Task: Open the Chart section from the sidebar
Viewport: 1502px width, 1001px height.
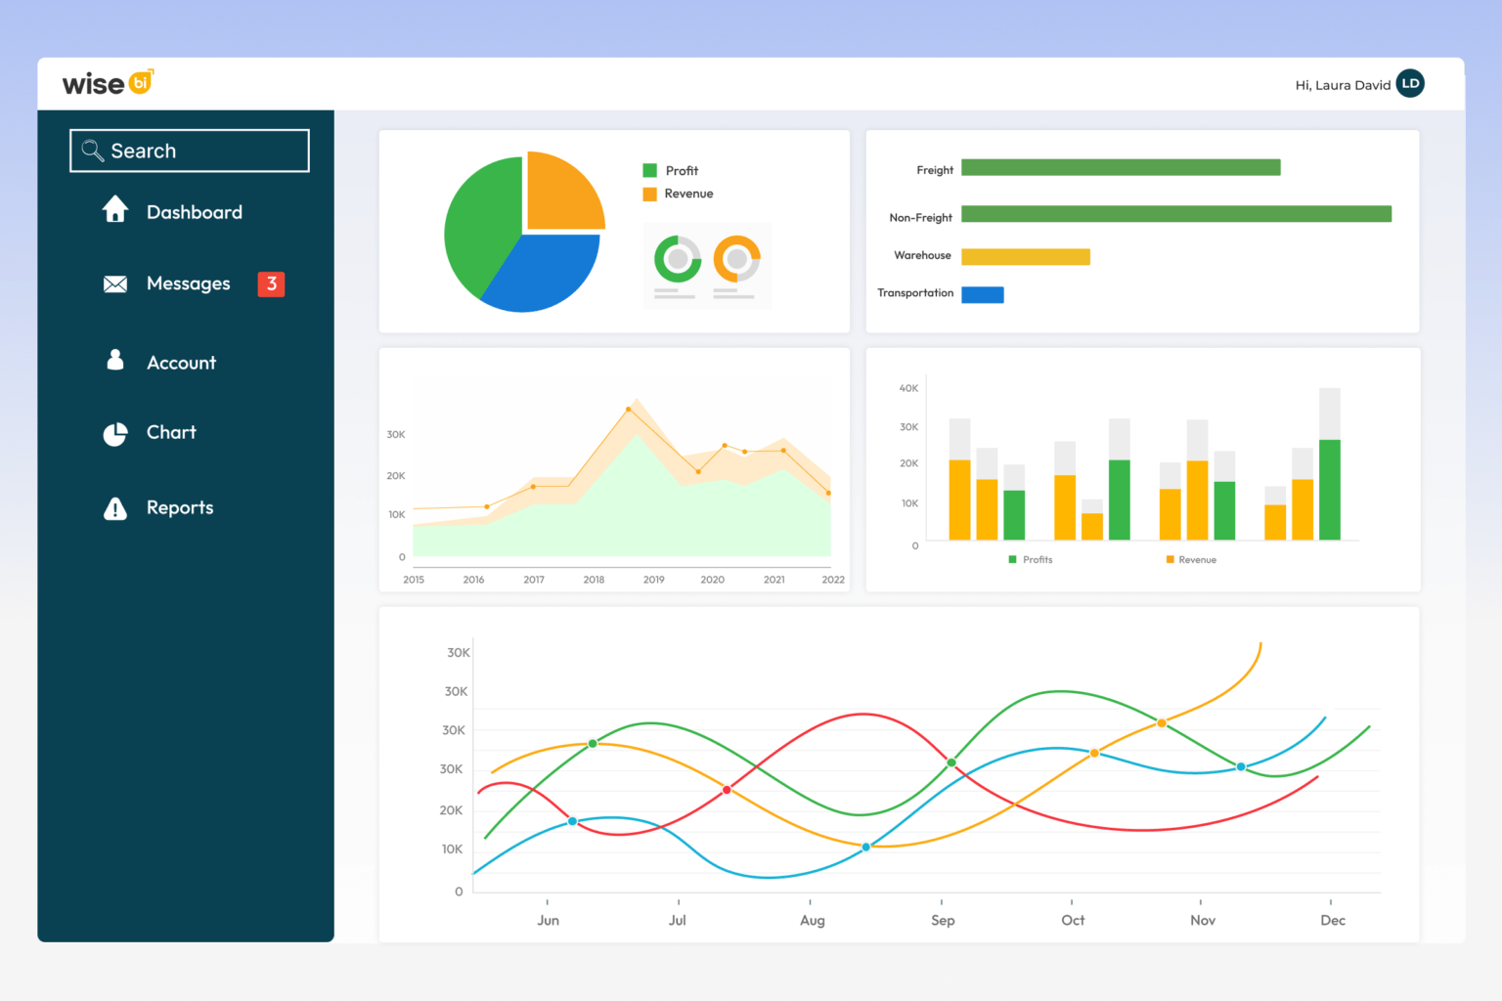Action: (x=171, y=433)
